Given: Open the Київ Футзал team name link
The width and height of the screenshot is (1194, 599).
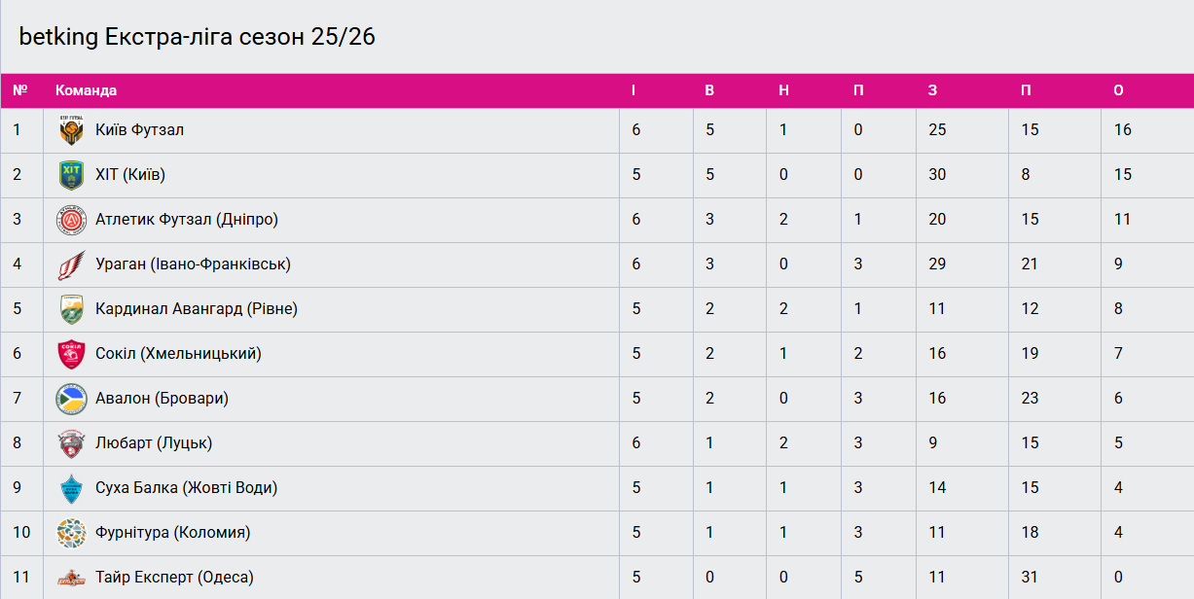Looking at the screenshot, I should (x=139, y=130).
